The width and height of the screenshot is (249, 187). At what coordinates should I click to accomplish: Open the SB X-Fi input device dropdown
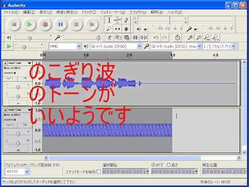[199, 46]
